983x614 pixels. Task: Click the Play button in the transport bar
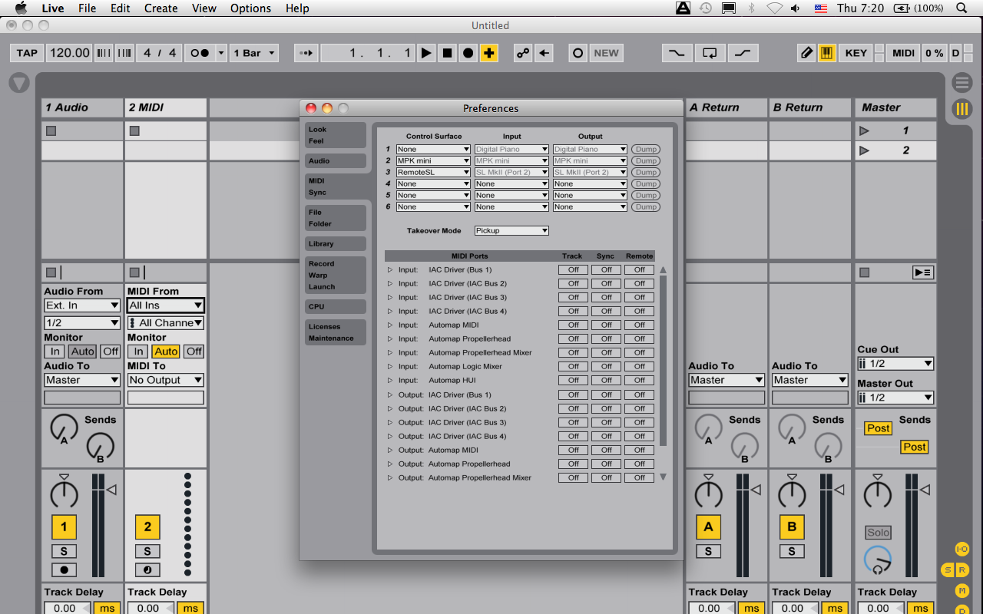(426, 53)
